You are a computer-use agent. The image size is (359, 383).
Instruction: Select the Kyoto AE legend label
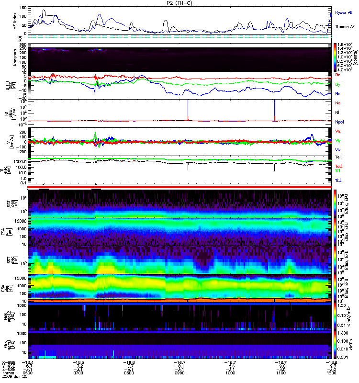tap(344, 12)
